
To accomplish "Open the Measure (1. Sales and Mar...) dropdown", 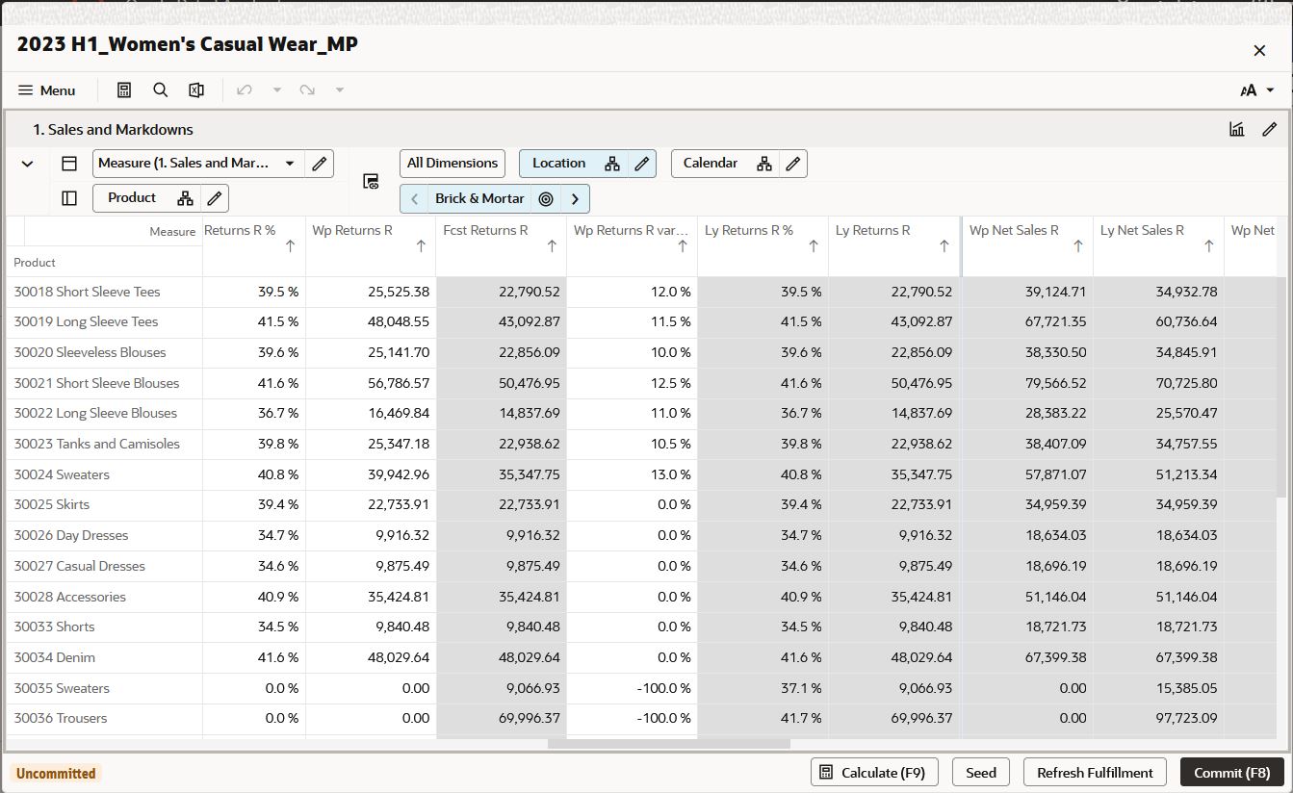I will pyautogui.click(x=198, y=164).
